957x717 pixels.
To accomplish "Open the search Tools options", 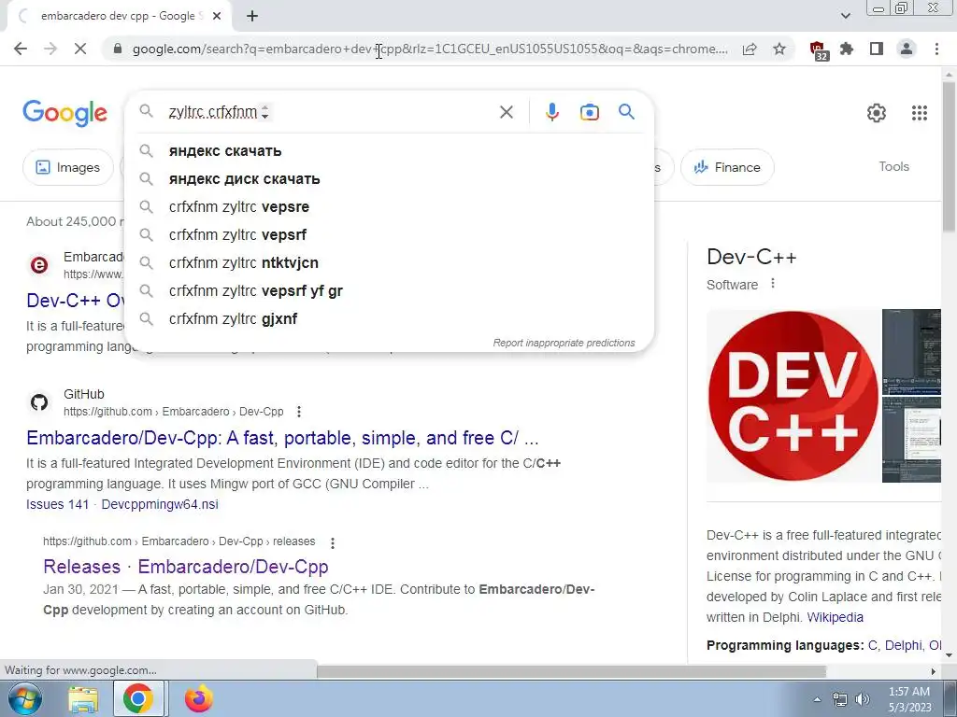I will point(893,166).
